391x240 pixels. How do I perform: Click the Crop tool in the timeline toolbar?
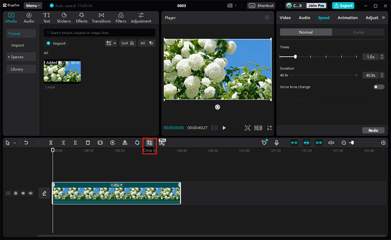pyautogui.click(x=149, y=143)
